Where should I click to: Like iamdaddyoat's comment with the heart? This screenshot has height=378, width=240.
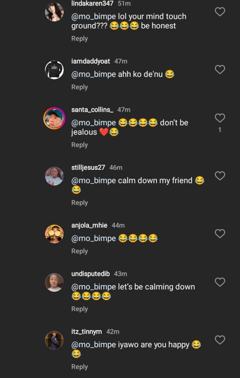point(220,69)
